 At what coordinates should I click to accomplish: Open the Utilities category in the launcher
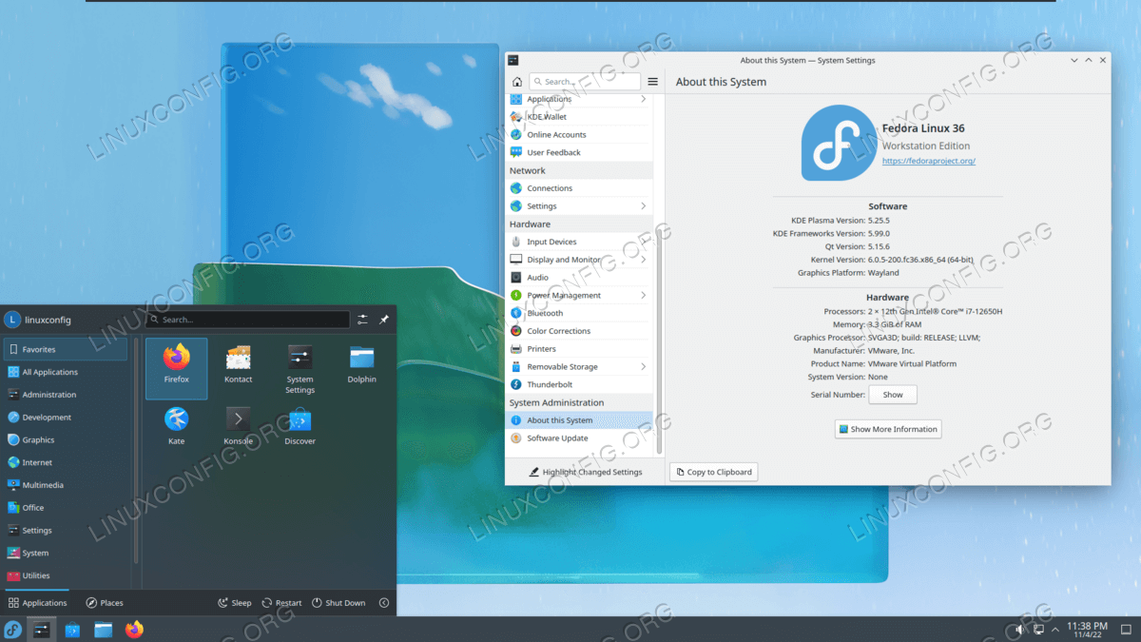(x=65, y=575)
